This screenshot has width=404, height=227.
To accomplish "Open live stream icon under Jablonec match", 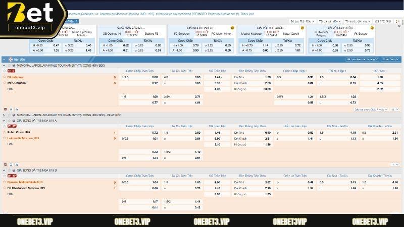I will click(x=11, y=109).
